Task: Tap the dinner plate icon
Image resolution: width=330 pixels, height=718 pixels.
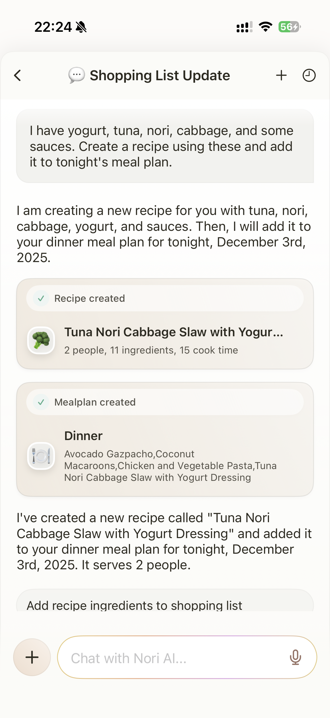Action: (41, 456)
